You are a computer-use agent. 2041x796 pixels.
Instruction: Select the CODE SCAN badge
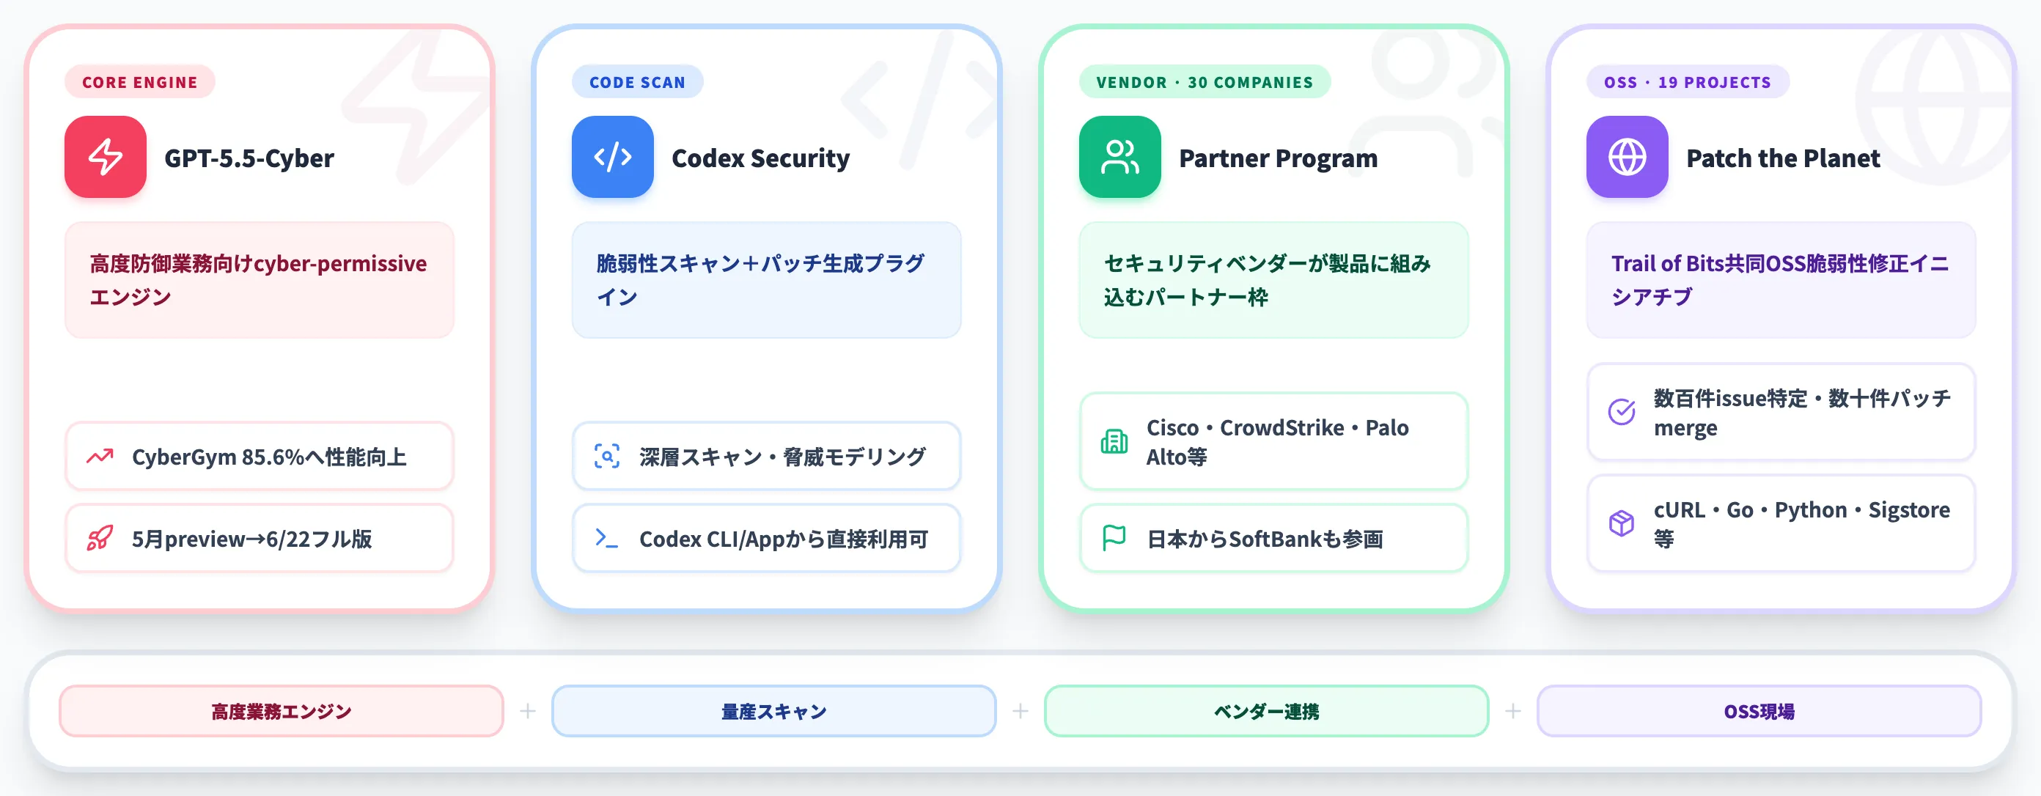pos(637,82)
